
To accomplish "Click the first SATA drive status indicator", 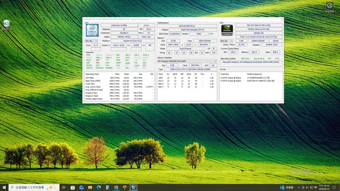I will pyautogui.click(x=221, y=78).
